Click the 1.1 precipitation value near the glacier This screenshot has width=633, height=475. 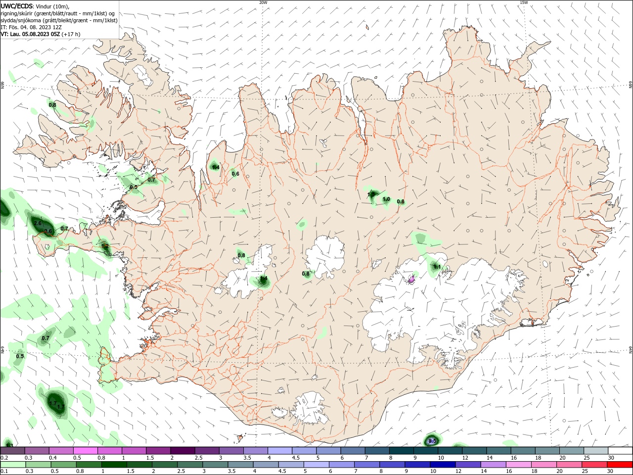437,267
